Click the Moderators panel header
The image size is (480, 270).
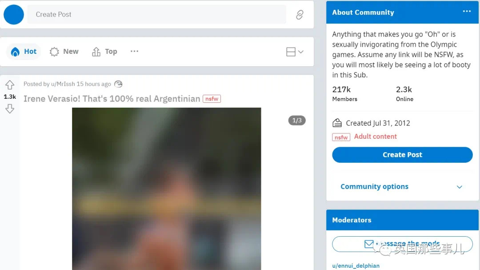(402, 220)
